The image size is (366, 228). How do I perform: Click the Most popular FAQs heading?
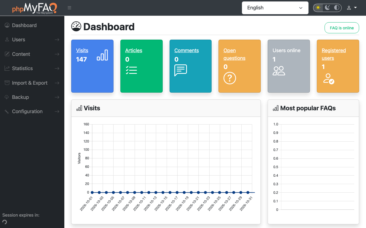(308, 108)
